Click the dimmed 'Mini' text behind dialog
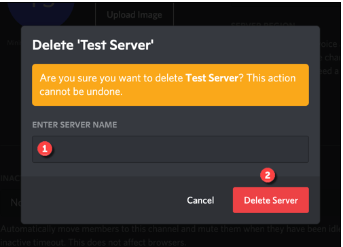343x247 pixels. [14, 43]
